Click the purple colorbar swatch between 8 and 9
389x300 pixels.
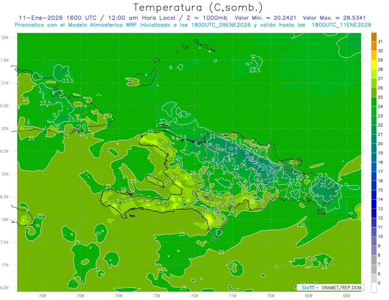click(x=374, y=250)
